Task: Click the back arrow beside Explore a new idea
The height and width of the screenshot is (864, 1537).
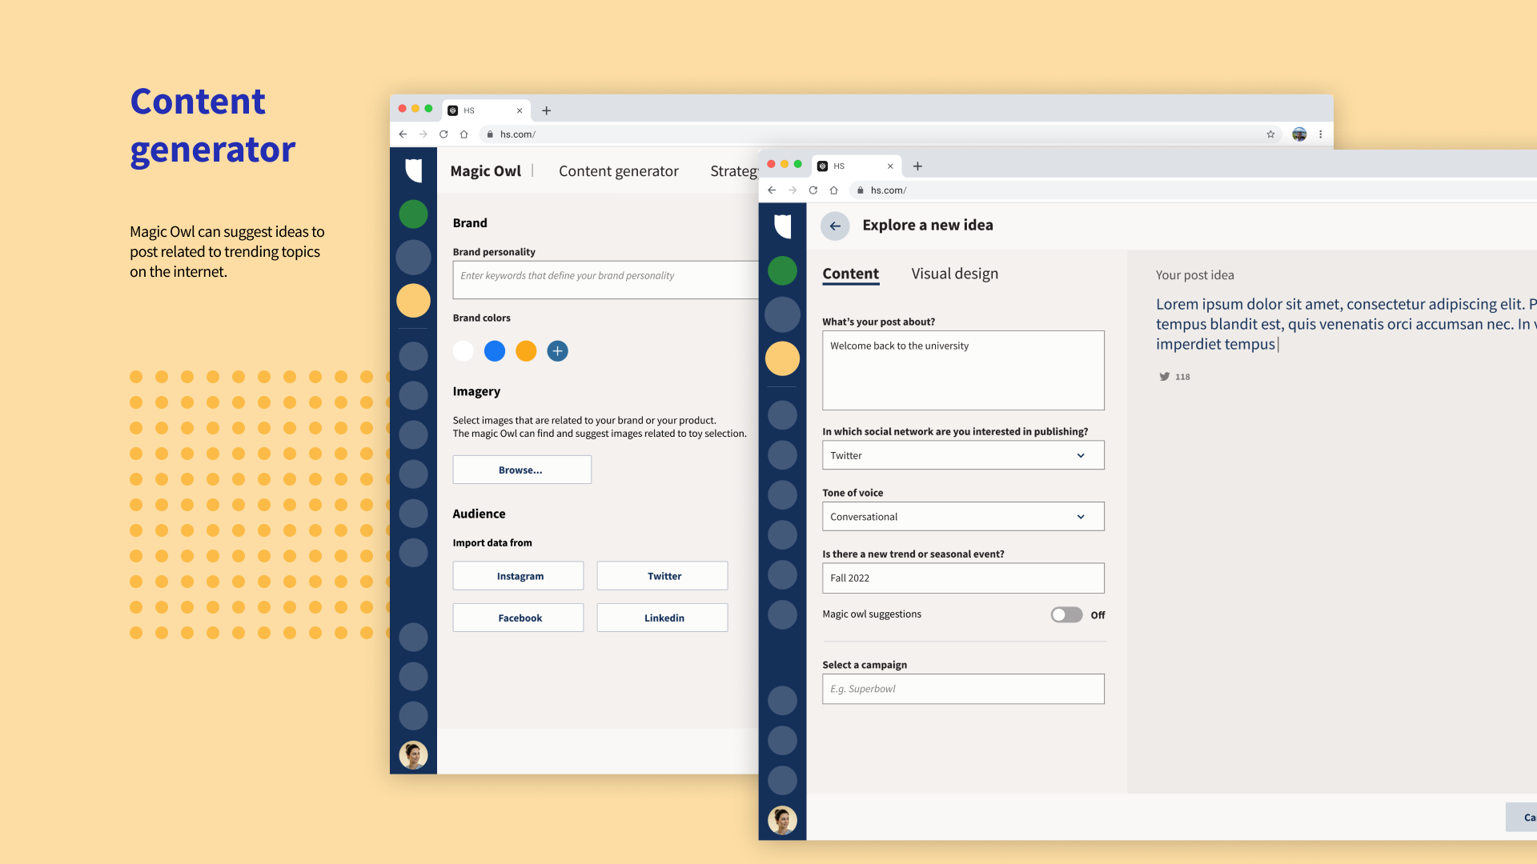Action: pos(835,226)
